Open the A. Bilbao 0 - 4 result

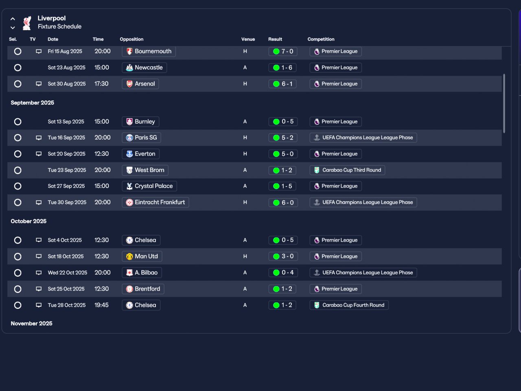point(283,273)
